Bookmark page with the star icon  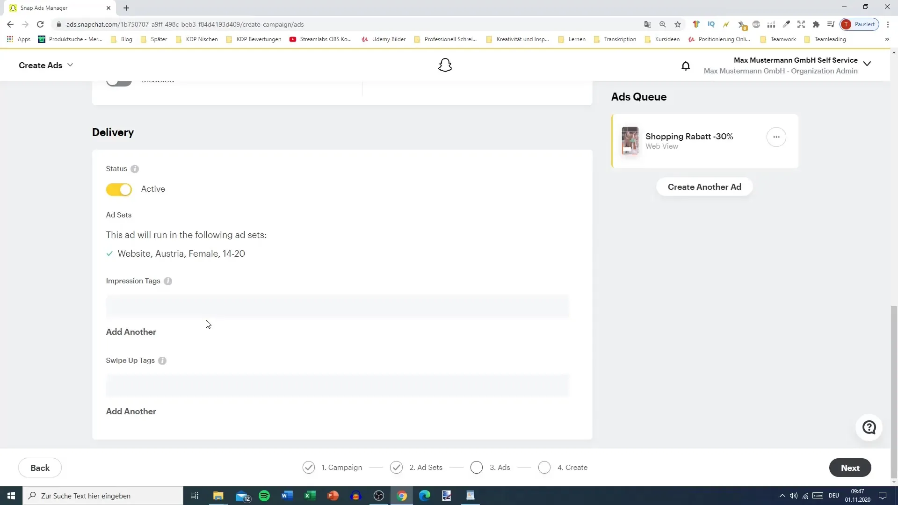pyautogui.click(x=677, y=24)
